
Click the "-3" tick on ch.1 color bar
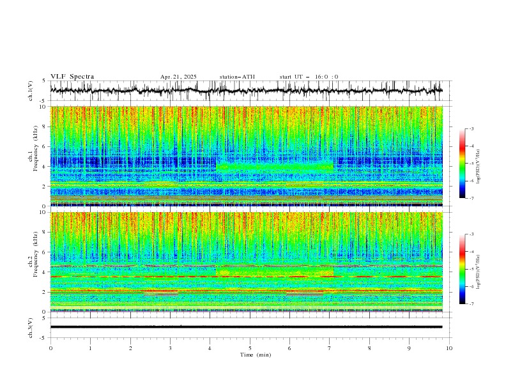[471, 128]
